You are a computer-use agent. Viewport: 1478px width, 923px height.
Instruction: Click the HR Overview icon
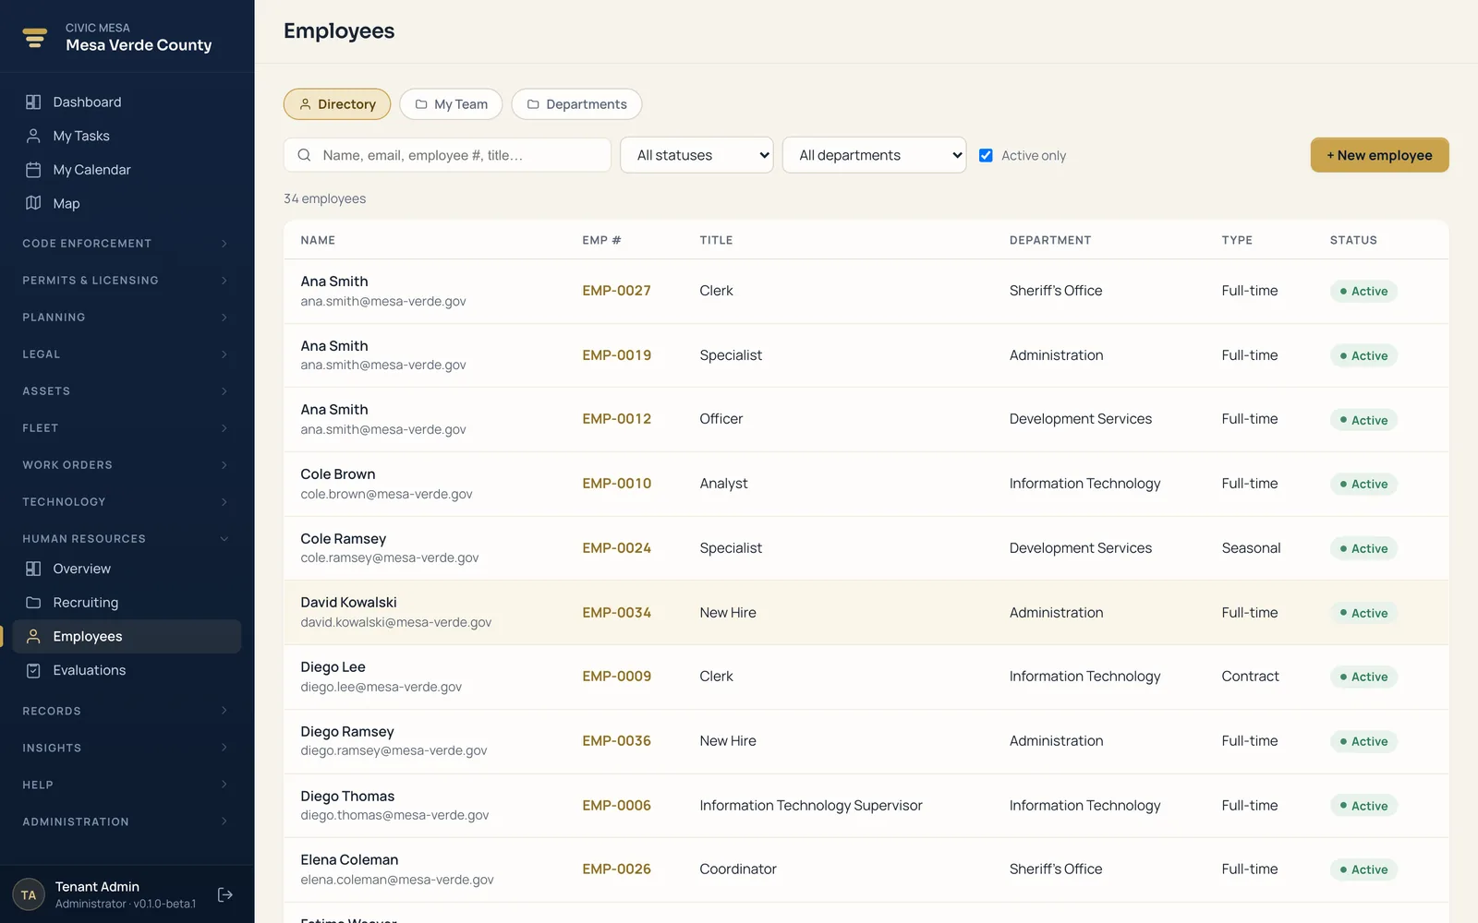click(x=33, y=569)
